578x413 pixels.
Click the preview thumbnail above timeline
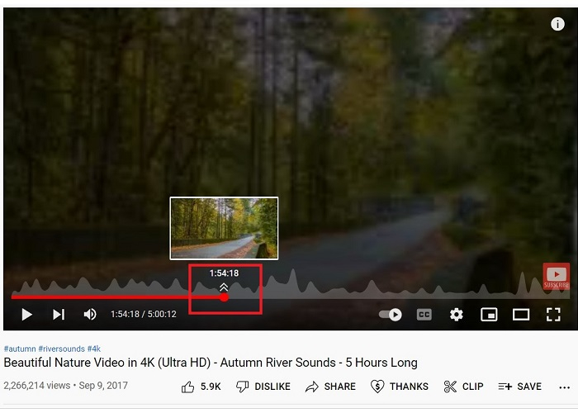tap(224, 228)
